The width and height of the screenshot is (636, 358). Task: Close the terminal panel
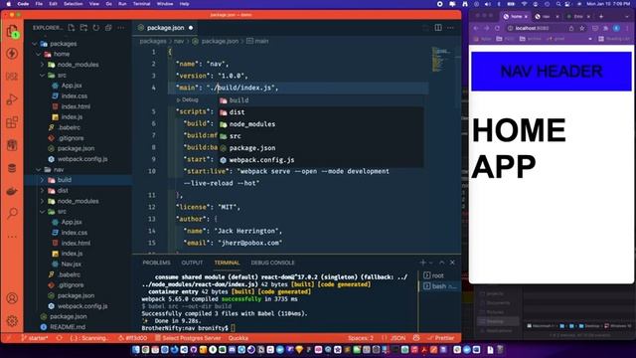pyautogui.click(x=453, y=263)
